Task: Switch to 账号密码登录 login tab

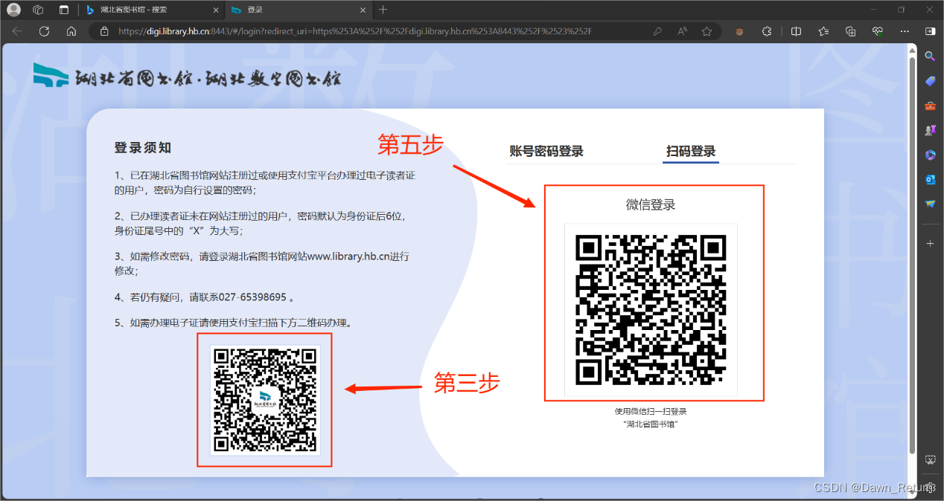Action: tap(546, 151)
